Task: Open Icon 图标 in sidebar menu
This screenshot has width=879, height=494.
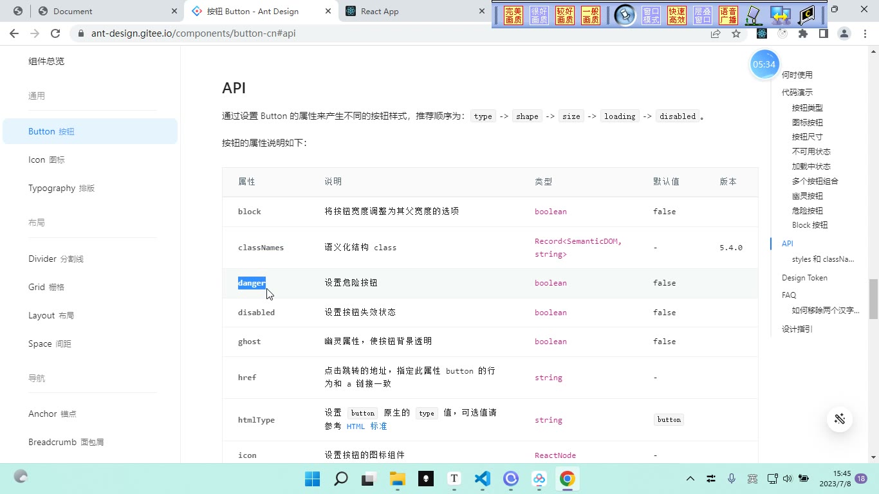Action: click(46, 160)
